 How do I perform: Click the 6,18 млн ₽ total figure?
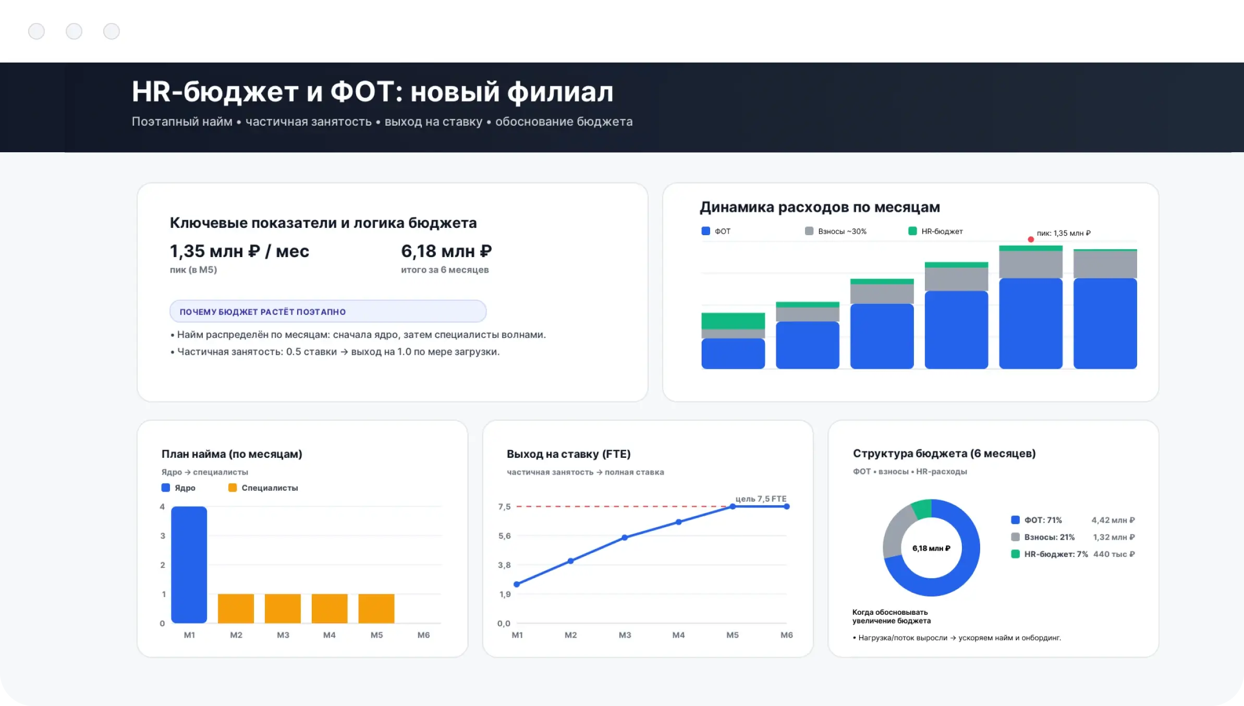tap(446, 251)
